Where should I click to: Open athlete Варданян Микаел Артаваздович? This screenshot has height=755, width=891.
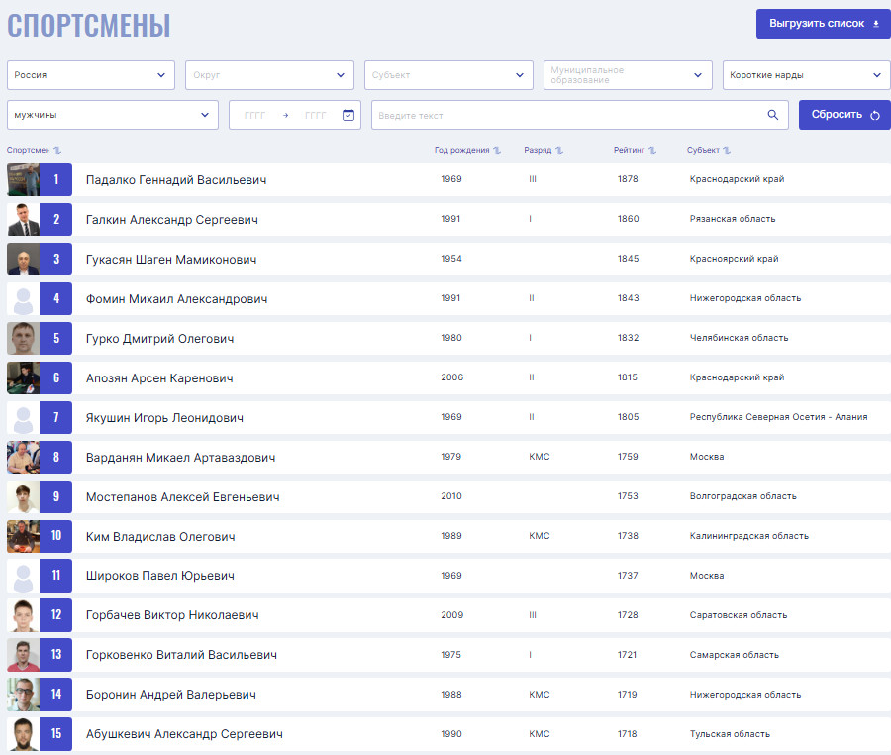click(x=181, y=458)
